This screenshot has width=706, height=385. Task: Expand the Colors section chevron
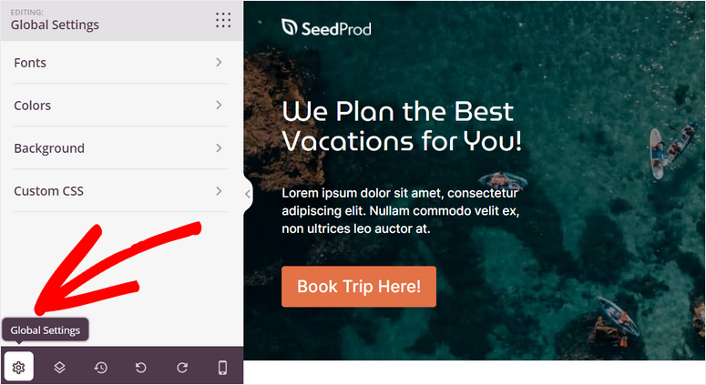pyautogui.click(x=219, y=105)
